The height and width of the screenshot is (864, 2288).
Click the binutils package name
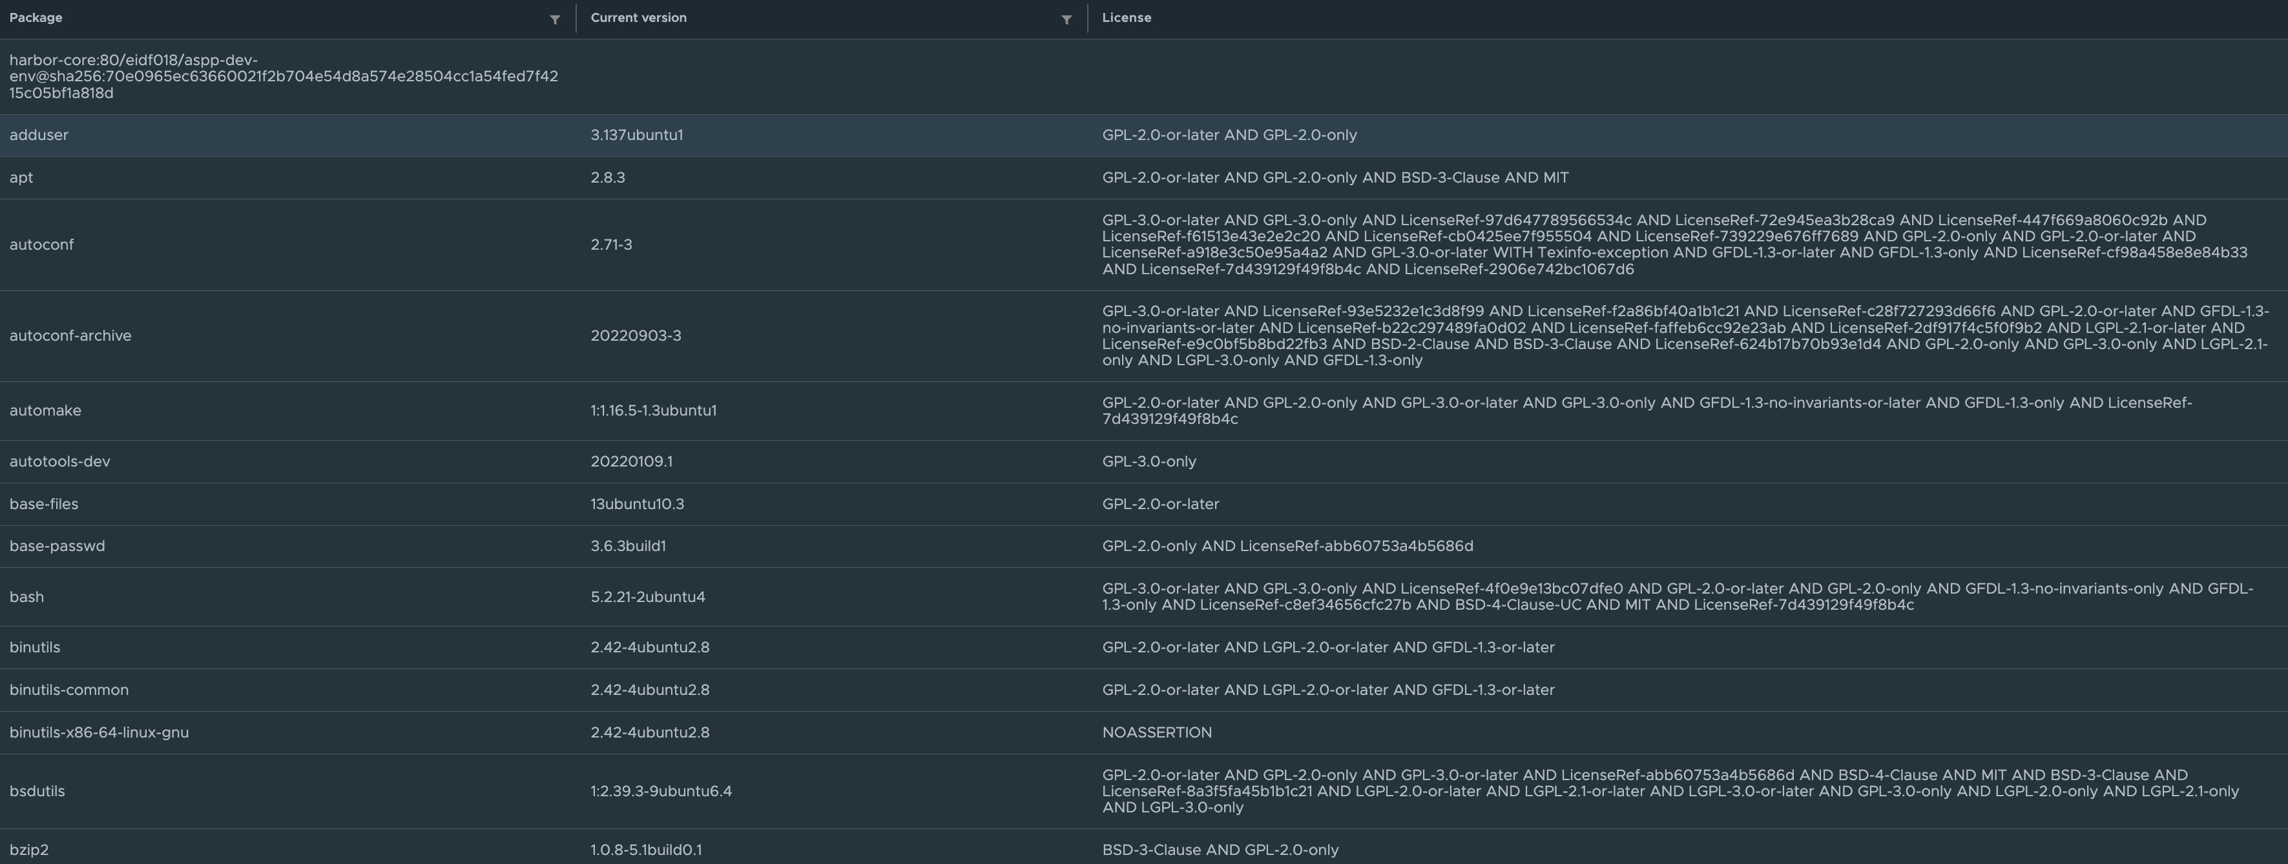click(x=35, y=648)
